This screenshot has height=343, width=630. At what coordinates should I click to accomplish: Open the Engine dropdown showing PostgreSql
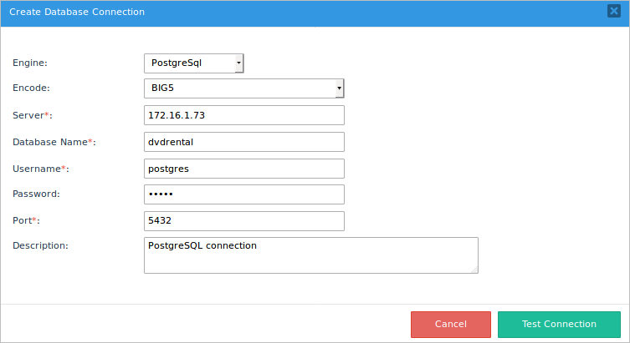click(193, 63)
